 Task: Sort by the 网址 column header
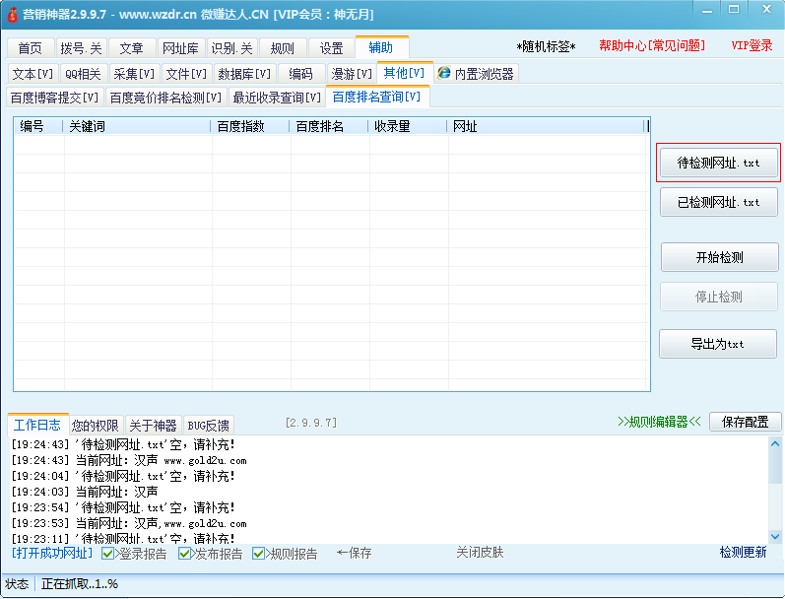pyautogui.click(x=546, y=126)
